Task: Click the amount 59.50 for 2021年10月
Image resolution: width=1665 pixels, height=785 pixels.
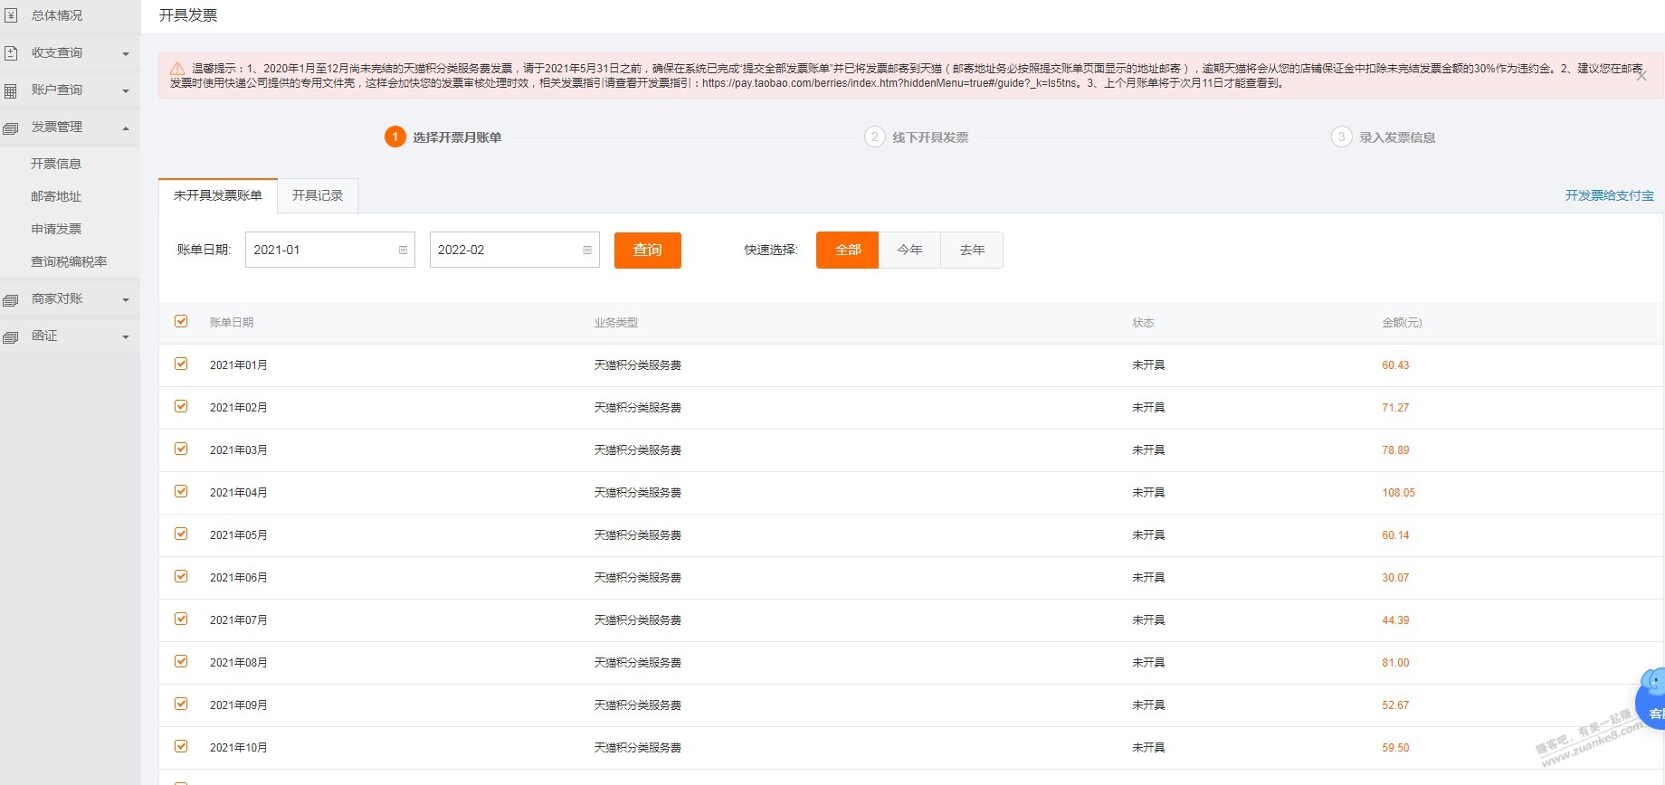Action: click(1395, 748)
